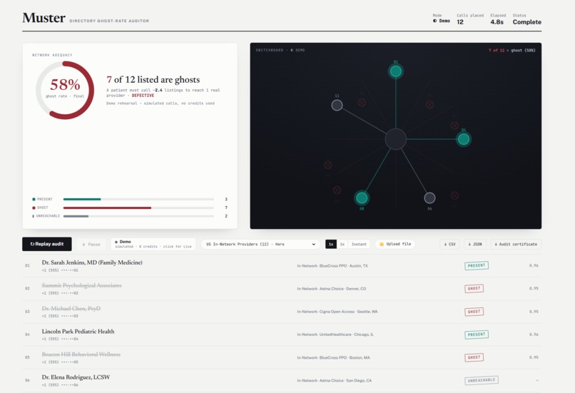Click the Calls placed 12 value
This screenshot has width=575, height=393.
[x=460, y=22]
